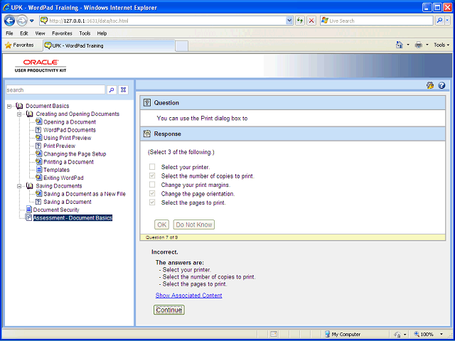Viewport: 455px width, 341px height.
Task: Click the Print icon in command bar
Action: [x=419, y=45]
